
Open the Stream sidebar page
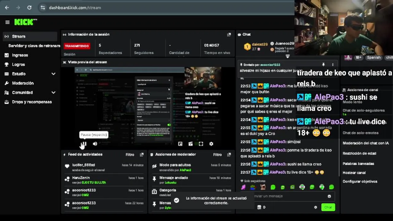(29, 36)
